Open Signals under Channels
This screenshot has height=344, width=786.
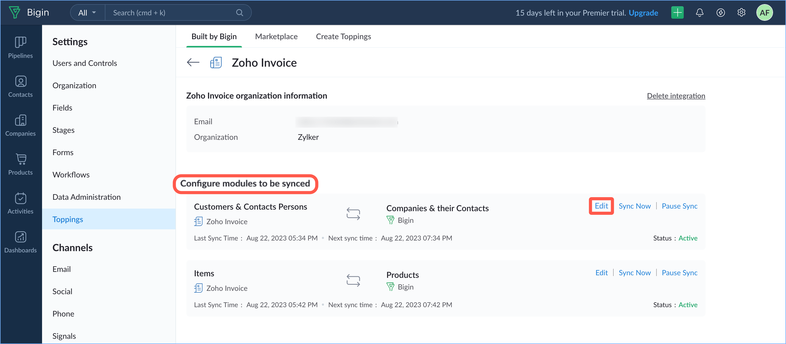coord(64,336)
